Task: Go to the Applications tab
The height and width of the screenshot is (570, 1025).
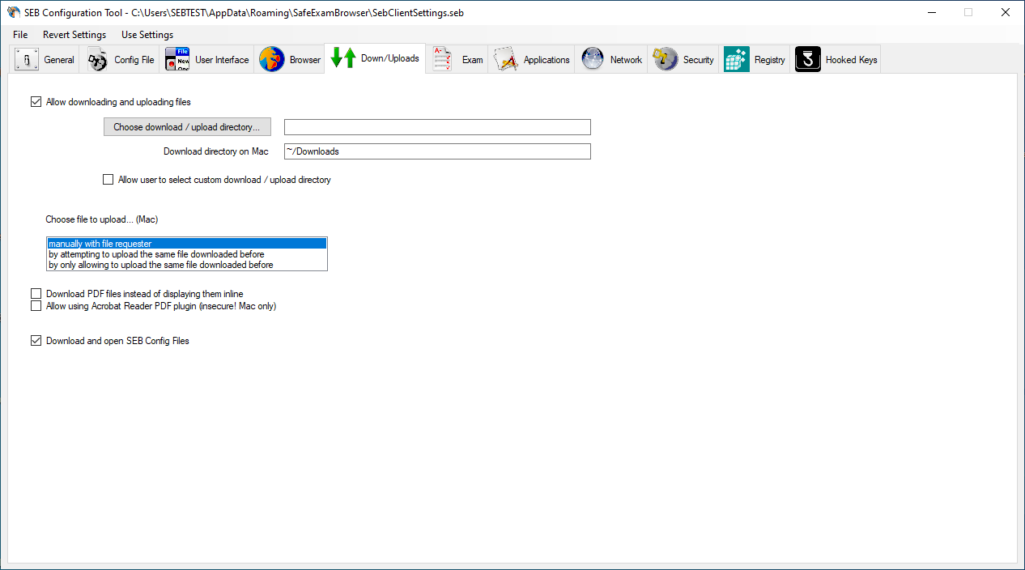Action: (x=531, y=60)
